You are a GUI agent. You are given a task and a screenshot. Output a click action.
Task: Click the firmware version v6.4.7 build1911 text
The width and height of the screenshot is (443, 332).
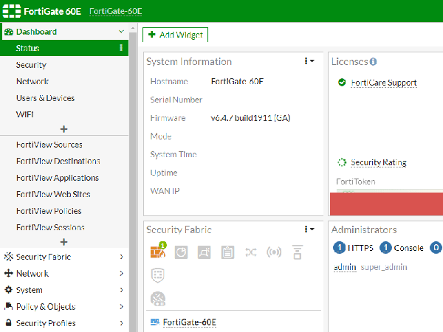click(250, 118)
